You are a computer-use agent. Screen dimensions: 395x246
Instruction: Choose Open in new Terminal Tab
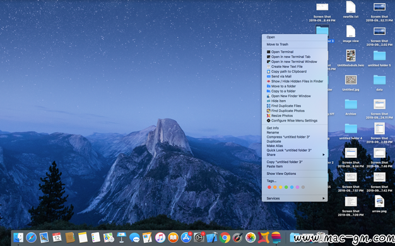tap(295, 57)
